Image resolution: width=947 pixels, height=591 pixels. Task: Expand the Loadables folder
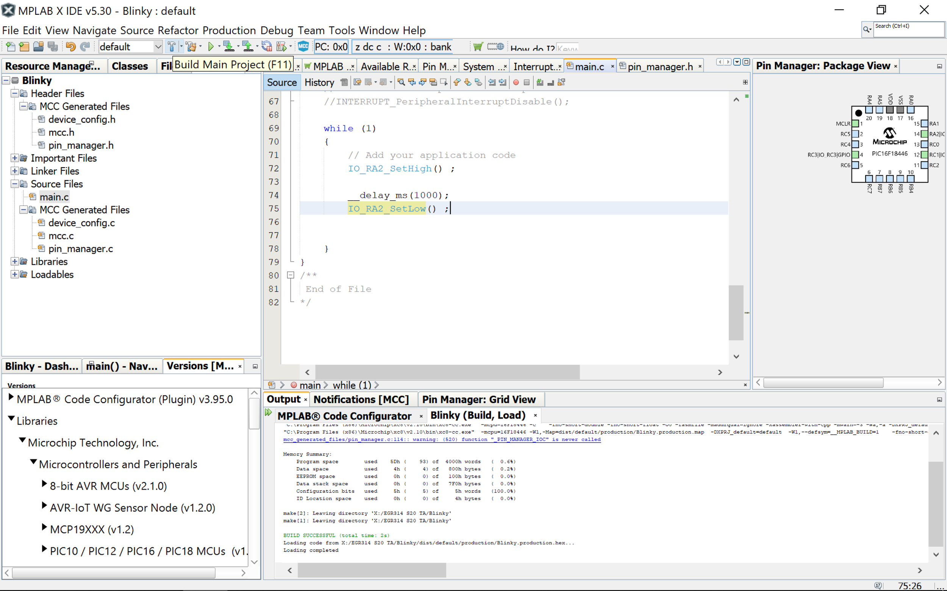click(x=14, y=274)
